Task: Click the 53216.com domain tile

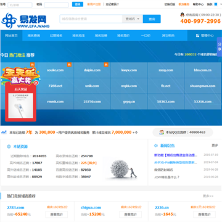Action: click(x=203, y=102)
